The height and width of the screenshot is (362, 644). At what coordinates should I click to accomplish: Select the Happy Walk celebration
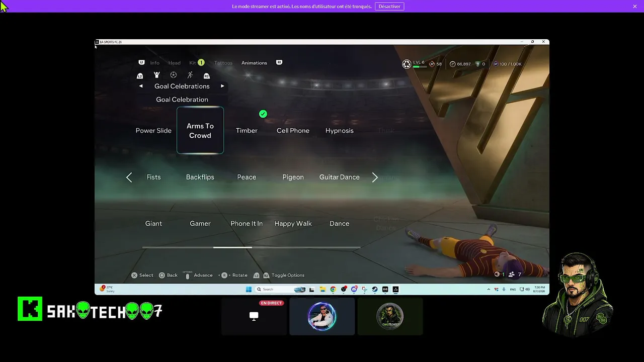point(293,224)
